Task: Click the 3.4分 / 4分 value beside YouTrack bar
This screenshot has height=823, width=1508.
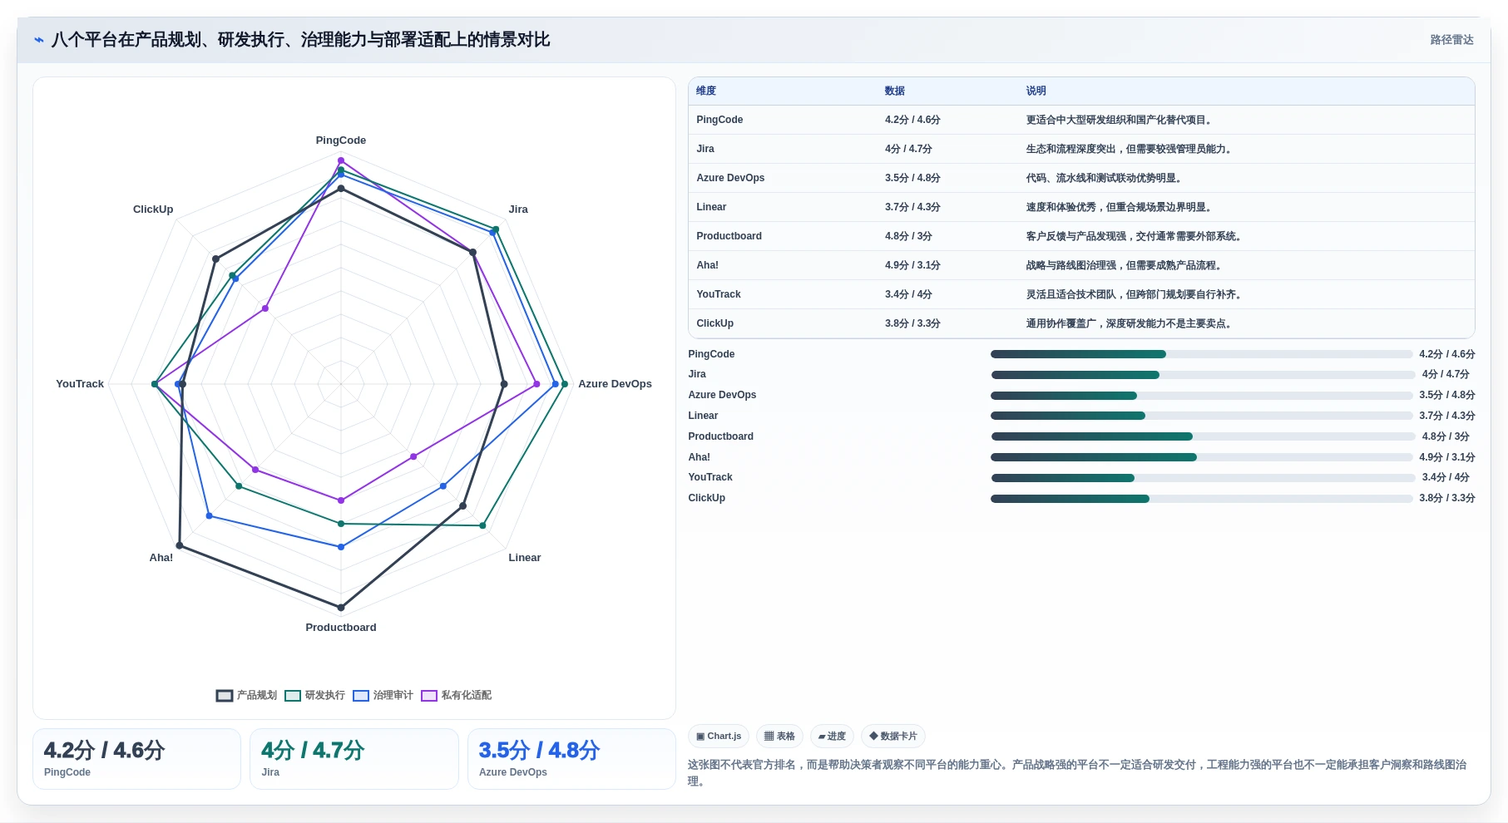Action: pyautogui.click(x=1446, y=477)
